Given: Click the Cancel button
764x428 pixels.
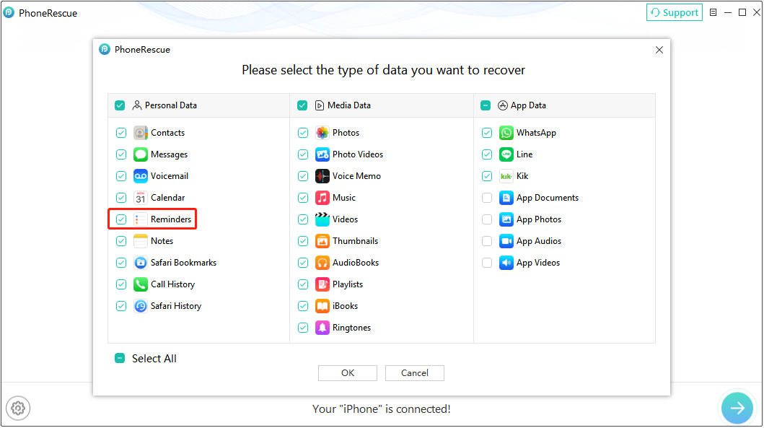Looking at the screenshot, I should (x=415, y=373).
